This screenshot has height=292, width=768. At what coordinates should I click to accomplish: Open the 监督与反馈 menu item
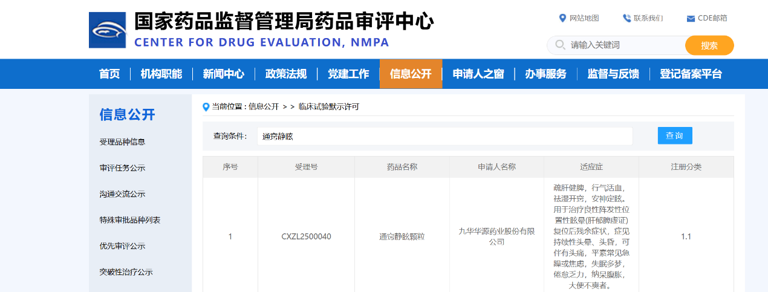pyautogui.click(x=613, y=74)
